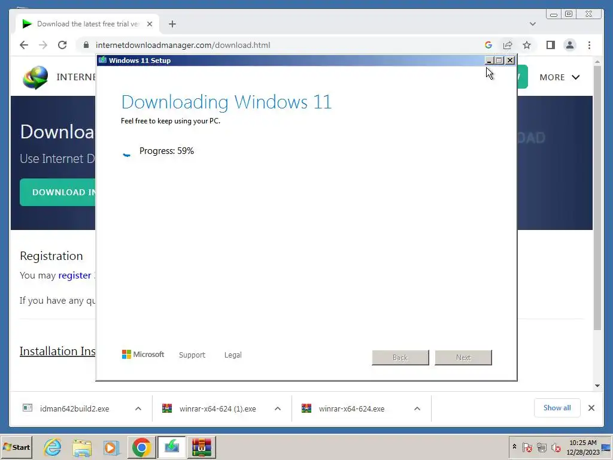Select the Download the latest free trial tab
The height and width of the screenshot is (460, 613).
87,24
